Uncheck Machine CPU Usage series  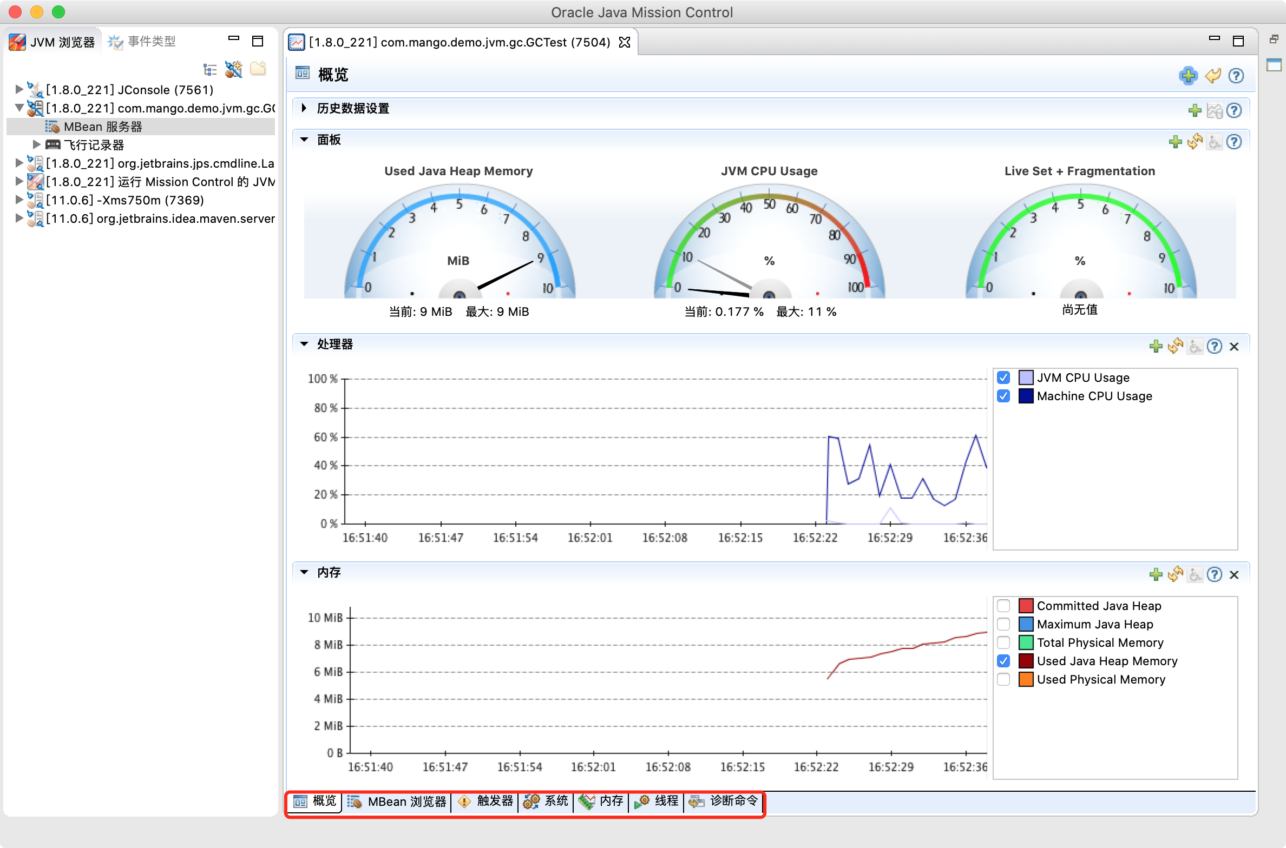tap(1003, 396)
